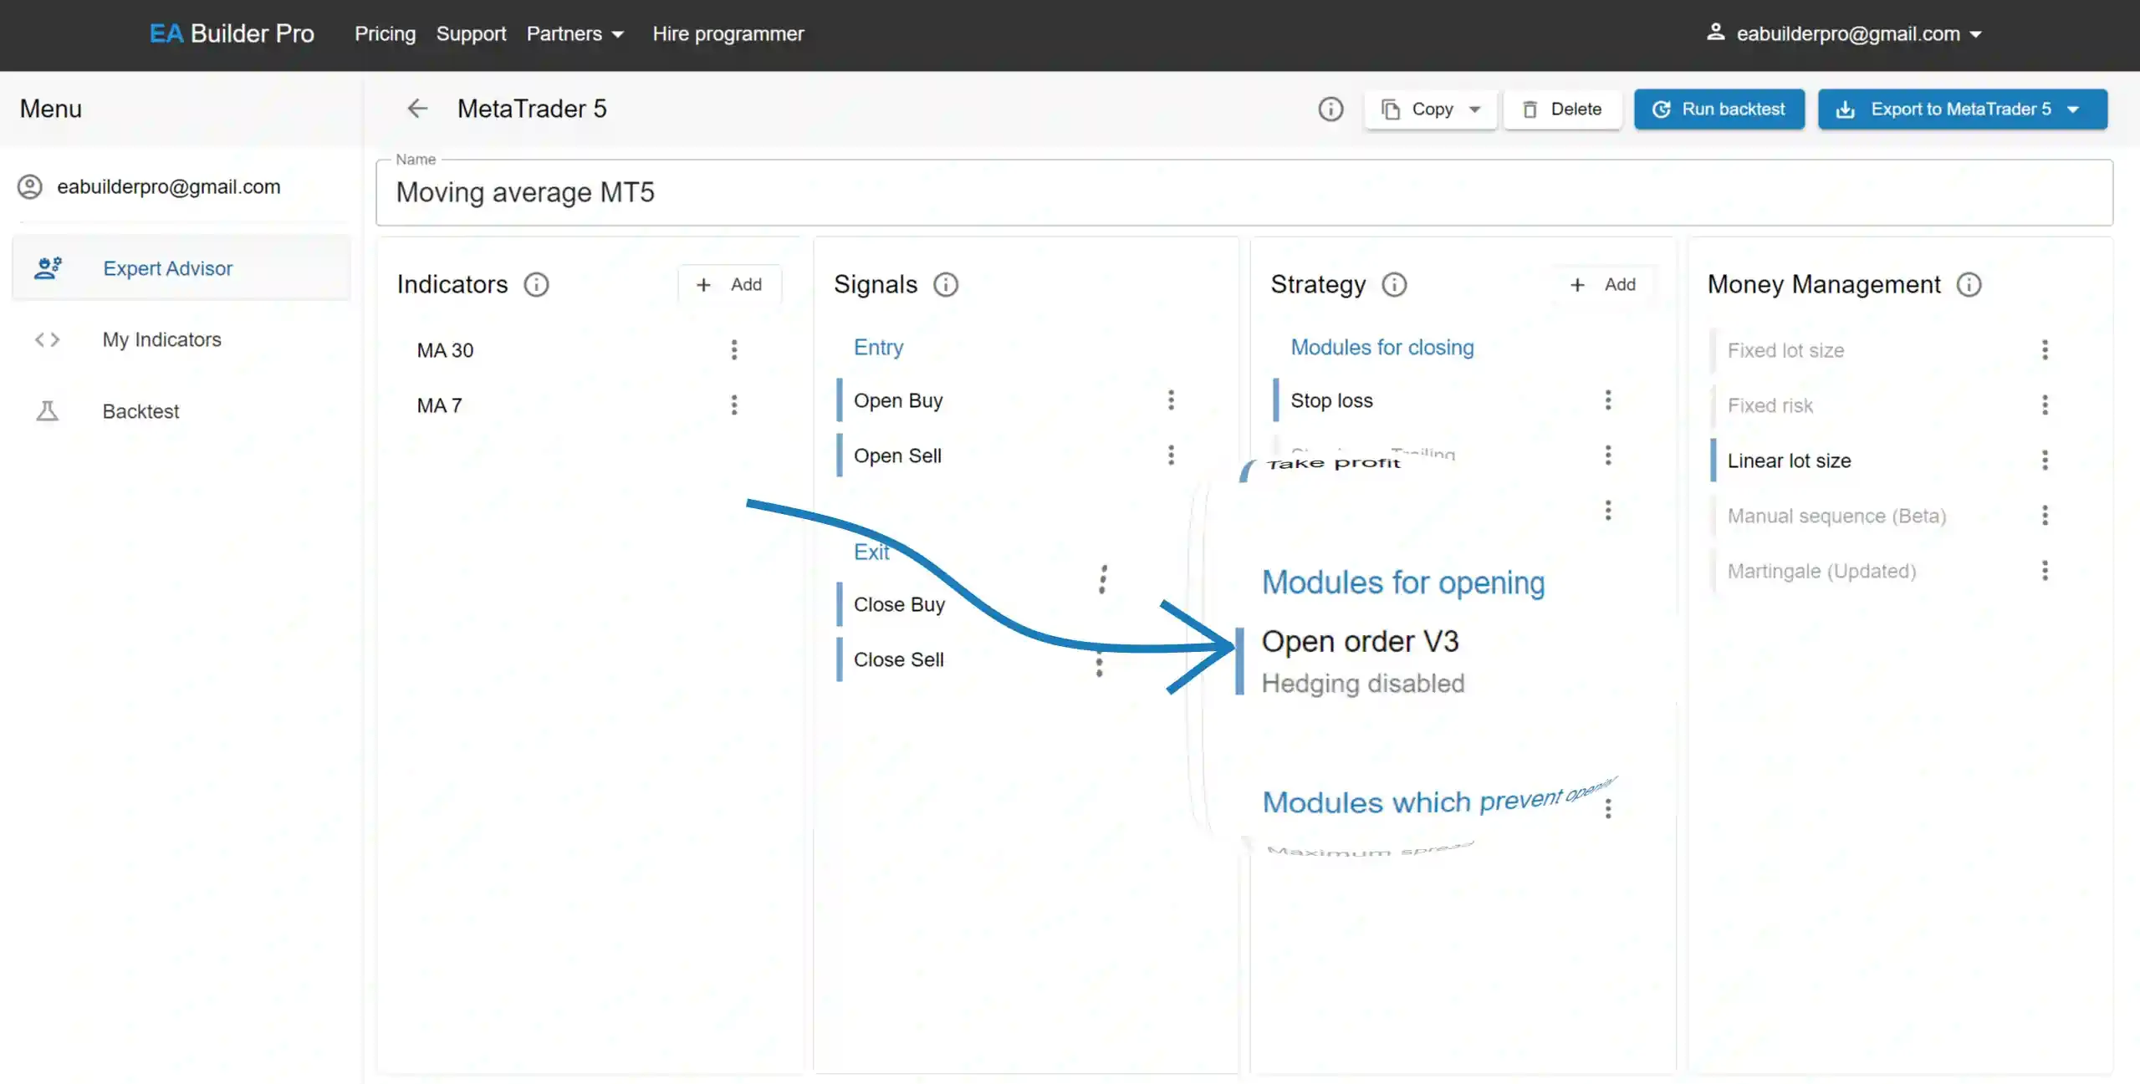The image size is (2140, 1084).
Task: Click the Run backtest button
Action: [1719, 109]
